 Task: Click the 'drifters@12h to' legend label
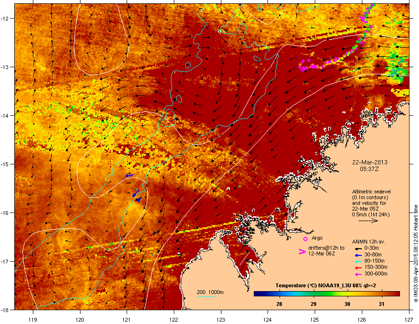click(326, 248)
